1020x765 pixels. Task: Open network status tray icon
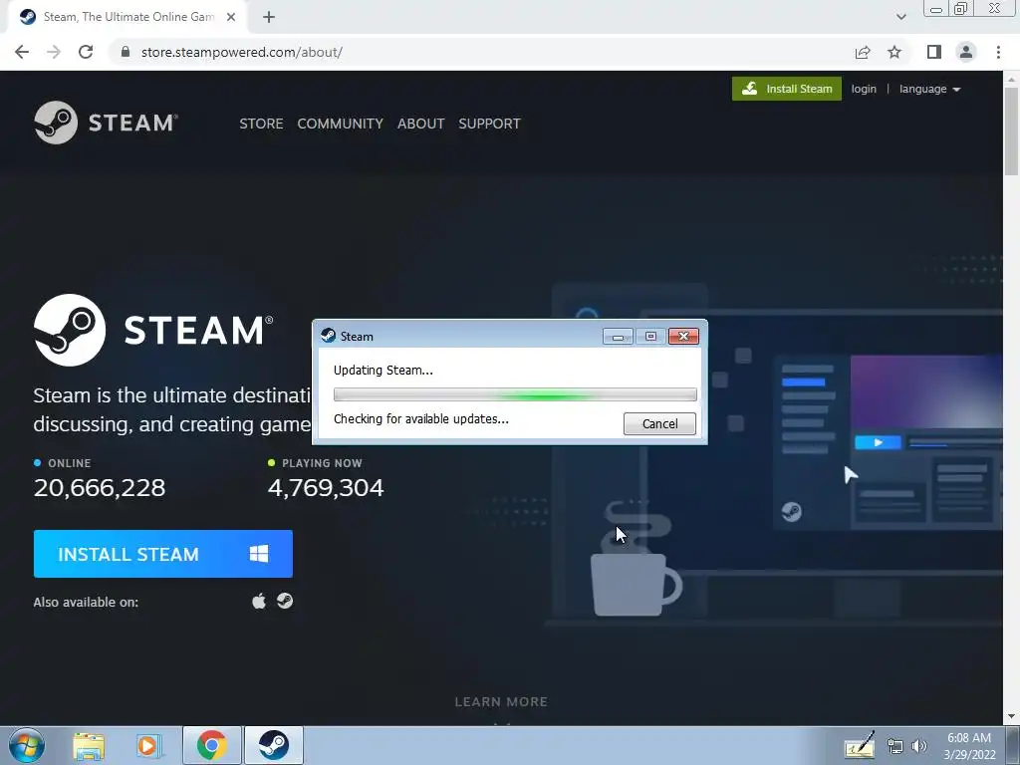coord(895,746)
